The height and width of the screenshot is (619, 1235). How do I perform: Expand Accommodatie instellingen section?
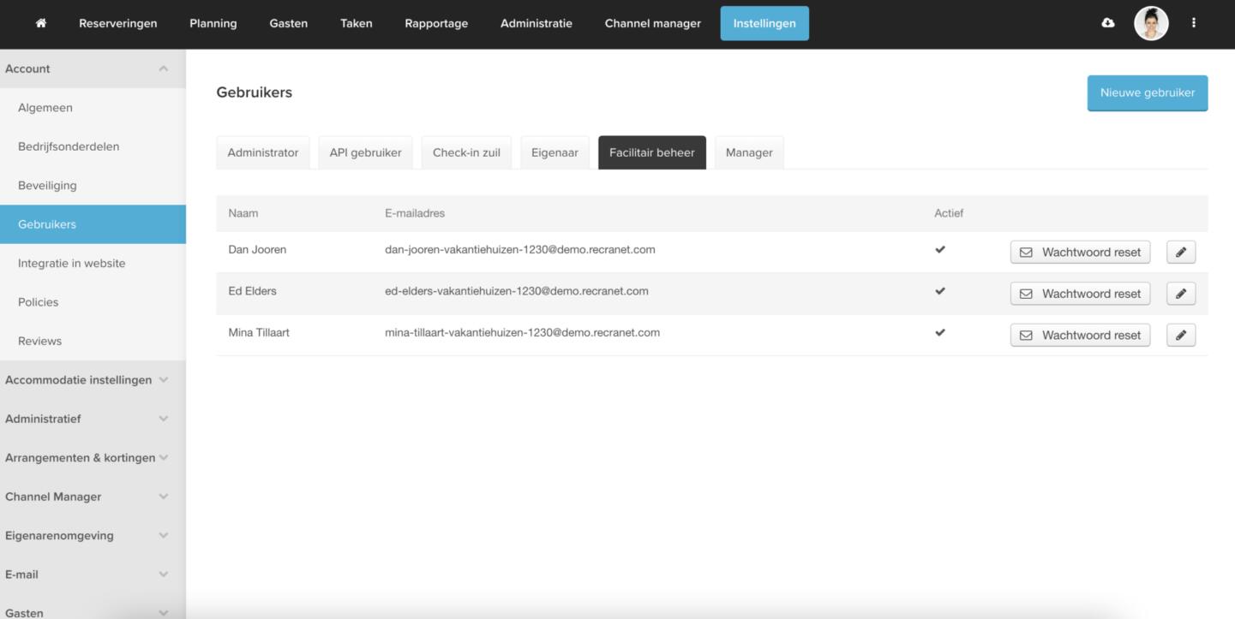pos(163,380)
